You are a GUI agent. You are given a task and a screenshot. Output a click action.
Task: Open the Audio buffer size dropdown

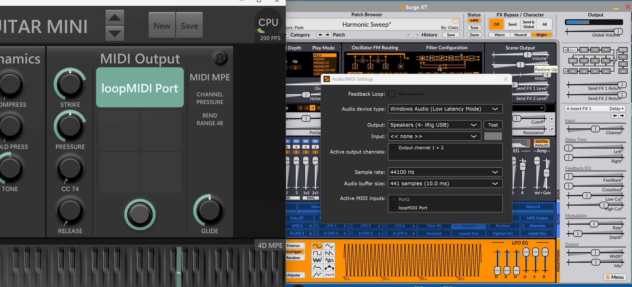click(x=445, y=183)
